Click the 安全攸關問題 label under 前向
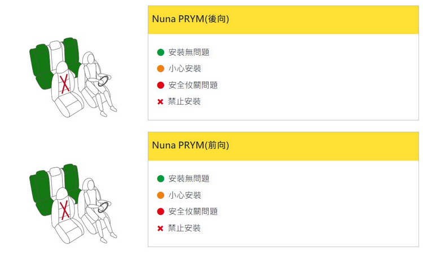 pos(193,212)
